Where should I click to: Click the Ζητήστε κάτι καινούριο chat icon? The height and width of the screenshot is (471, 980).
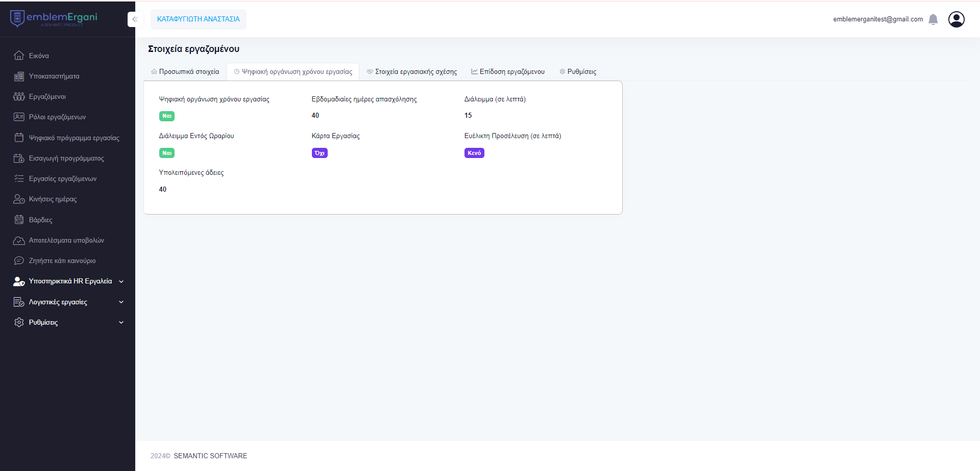19,261
